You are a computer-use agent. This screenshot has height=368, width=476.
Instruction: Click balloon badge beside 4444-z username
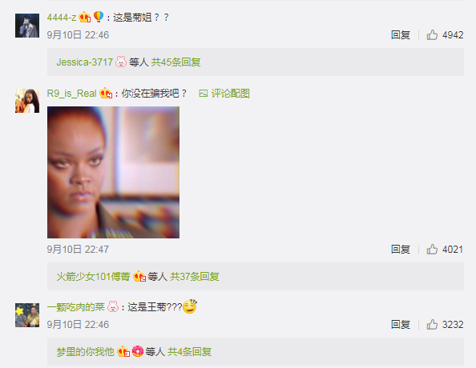coord(99,17)
